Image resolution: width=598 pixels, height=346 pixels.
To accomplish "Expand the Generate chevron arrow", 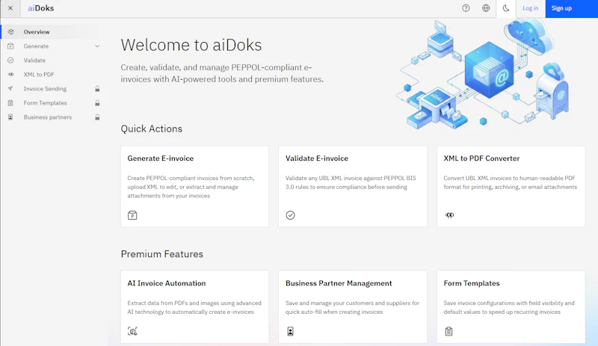I will point(97,46).
